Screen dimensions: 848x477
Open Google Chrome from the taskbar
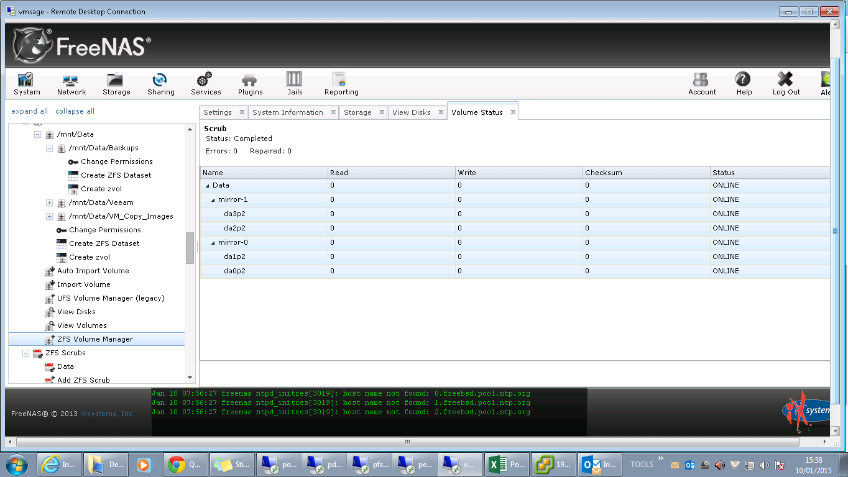tap(185, 464)
